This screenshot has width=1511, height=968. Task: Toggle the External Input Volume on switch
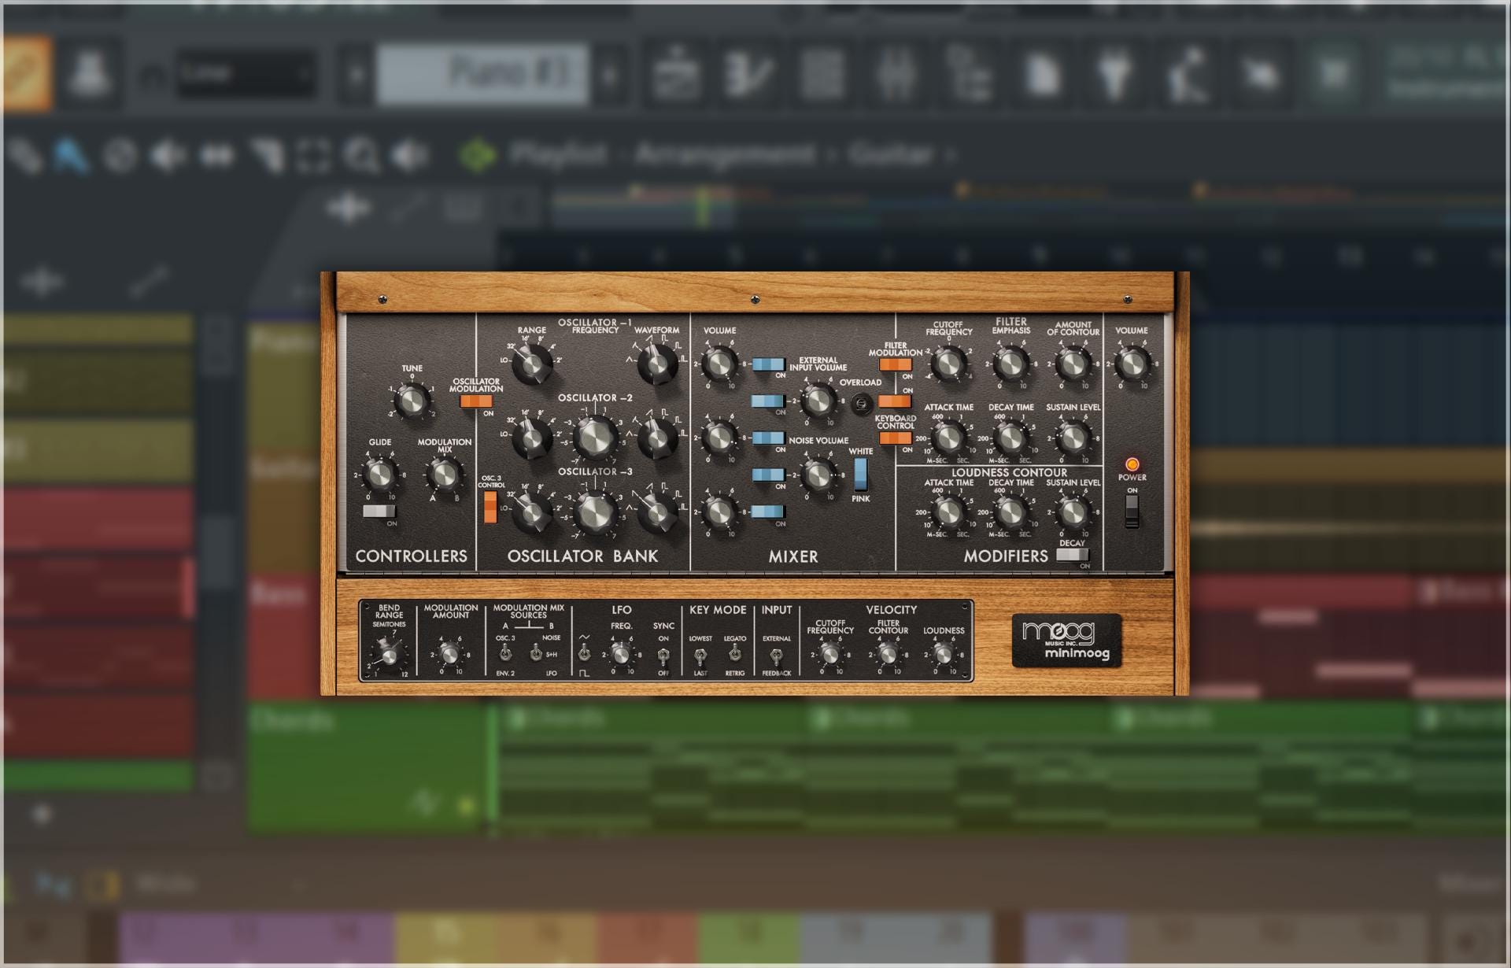[x=768, y=401]
